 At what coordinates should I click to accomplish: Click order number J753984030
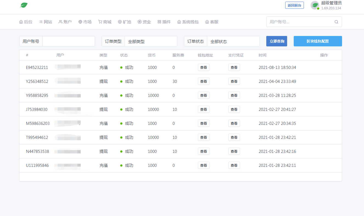click(x=37, y=109)
